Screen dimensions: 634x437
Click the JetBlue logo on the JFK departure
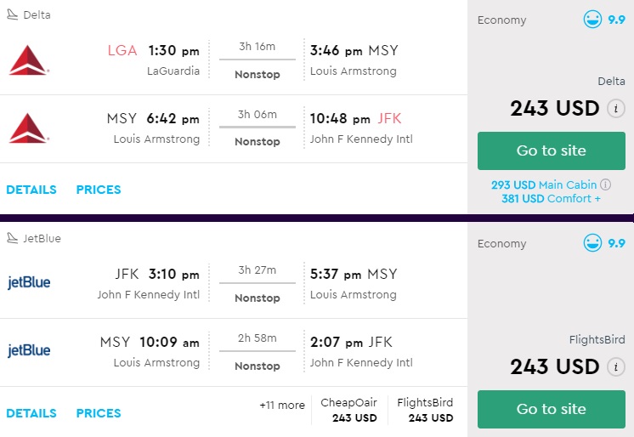pyautogui.click(x=29, y=283)
